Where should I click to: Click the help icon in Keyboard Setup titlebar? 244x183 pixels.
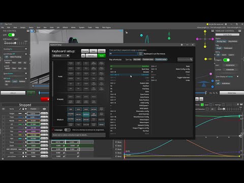pos(181,45)
